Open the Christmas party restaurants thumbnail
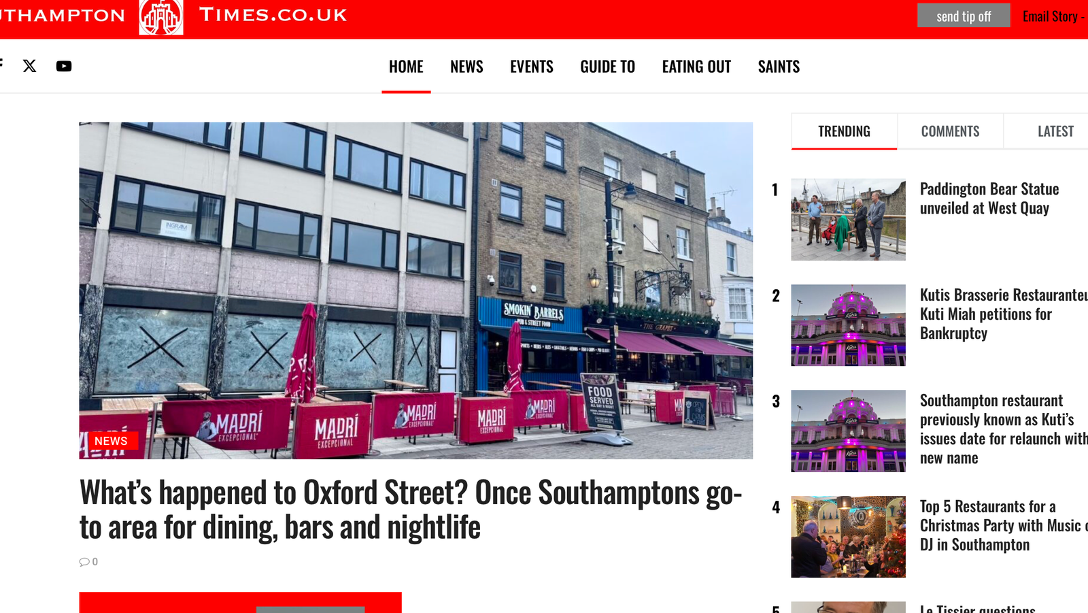This screenshot has width=1088, height=613. tap(848, 537)
